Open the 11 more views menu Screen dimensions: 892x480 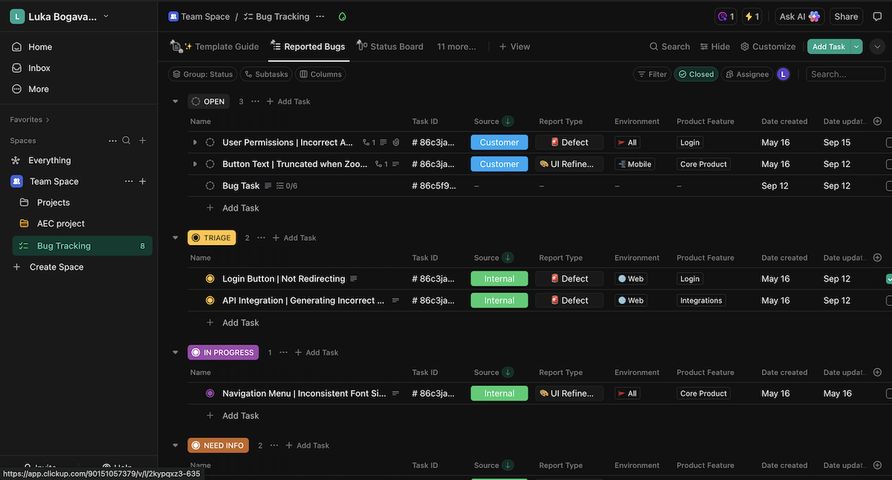coord(456,46)
